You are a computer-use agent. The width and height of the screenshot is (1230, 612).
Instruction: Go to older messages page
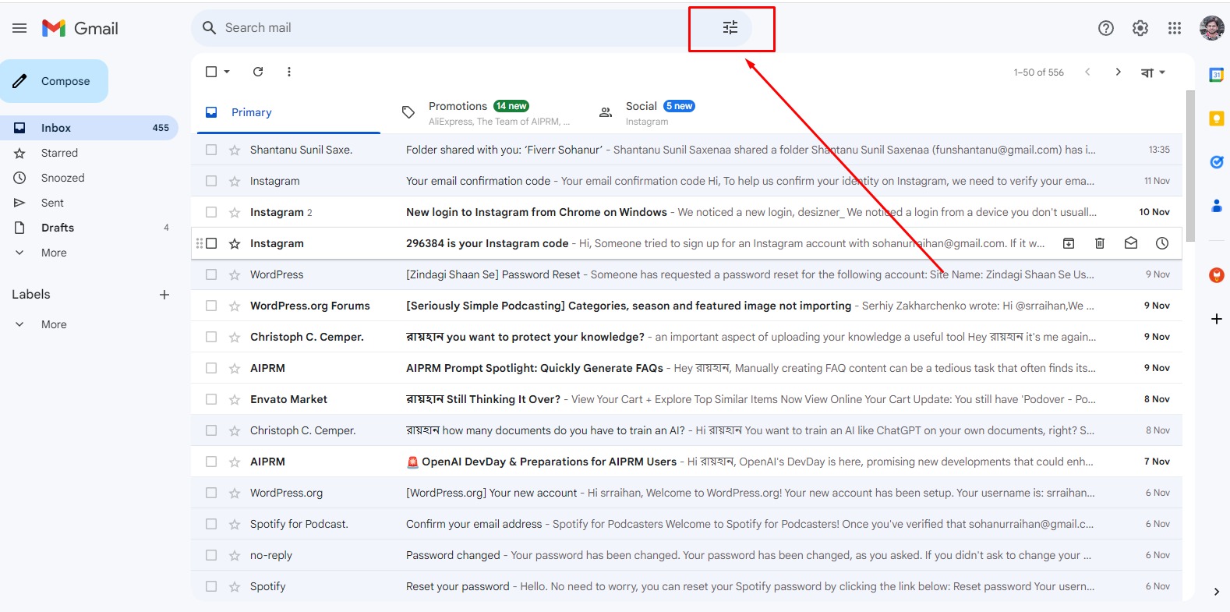(x=1119, y=72)
